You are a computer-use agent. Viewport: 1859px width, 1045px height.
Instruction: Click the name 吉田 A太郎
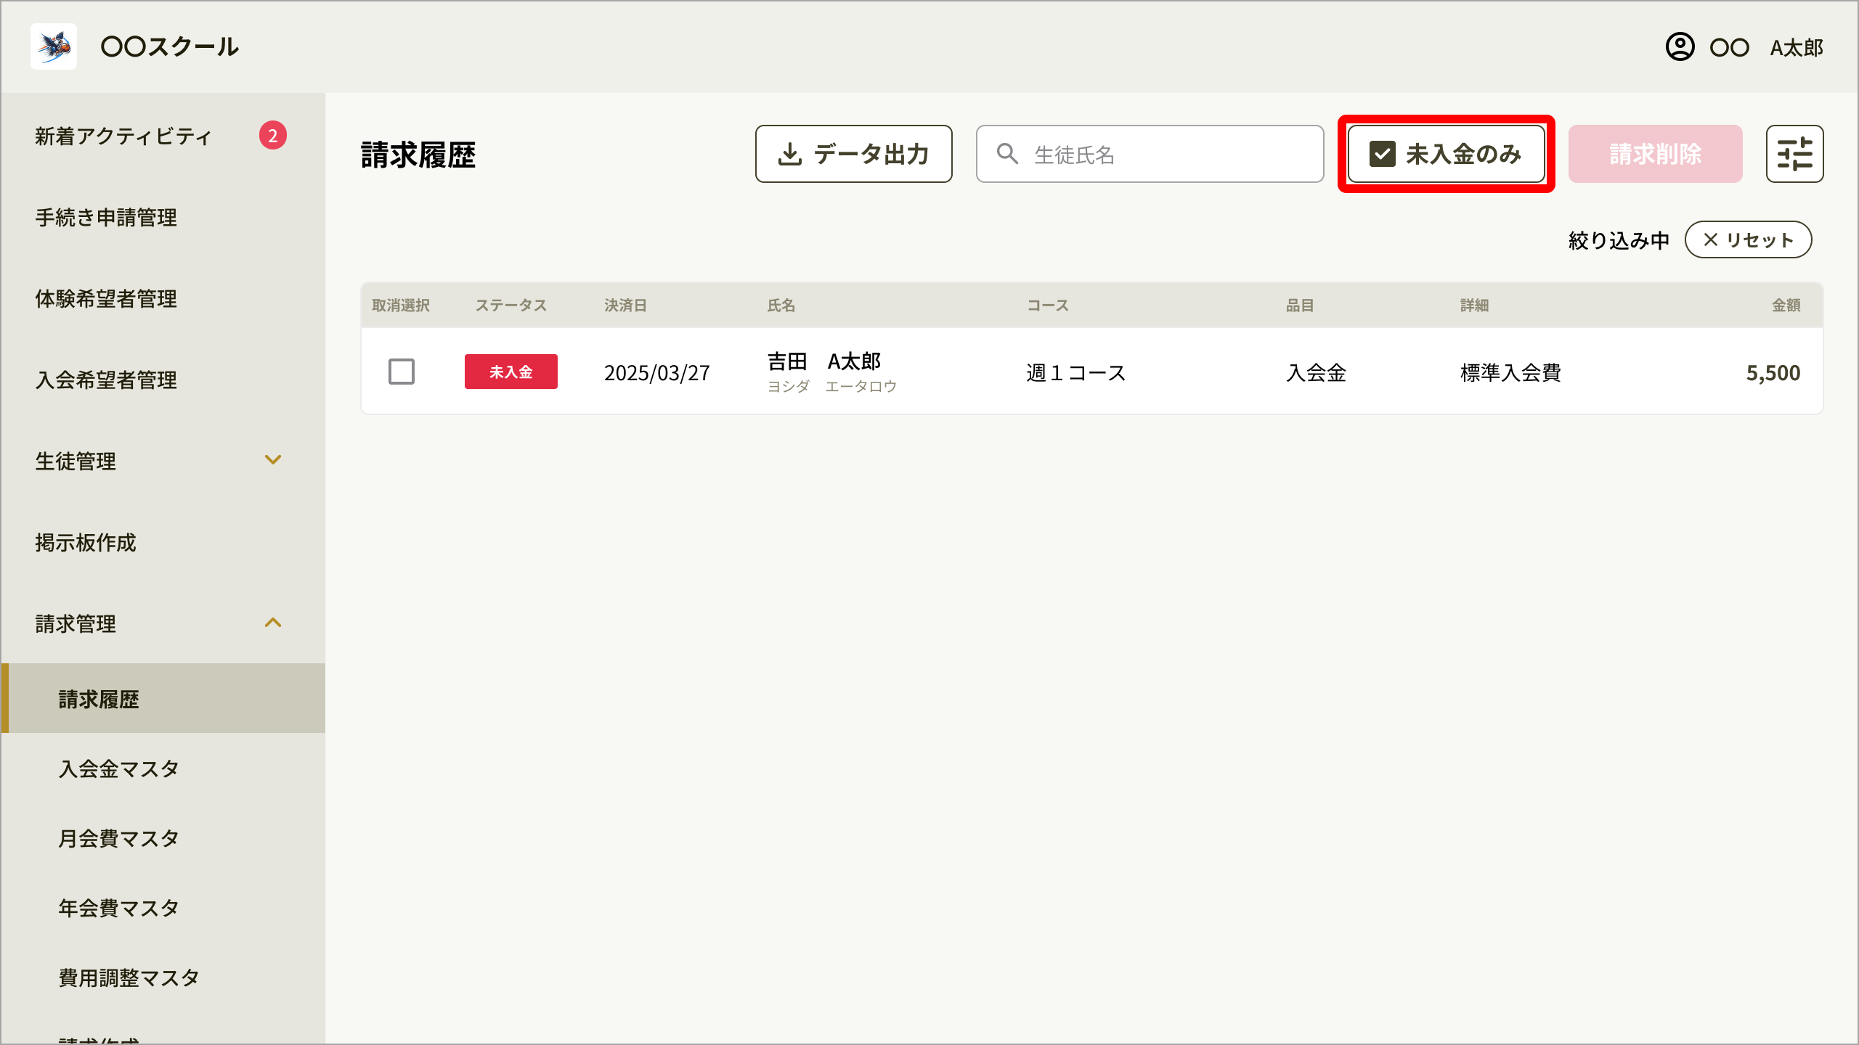click(x=824, y=361)
